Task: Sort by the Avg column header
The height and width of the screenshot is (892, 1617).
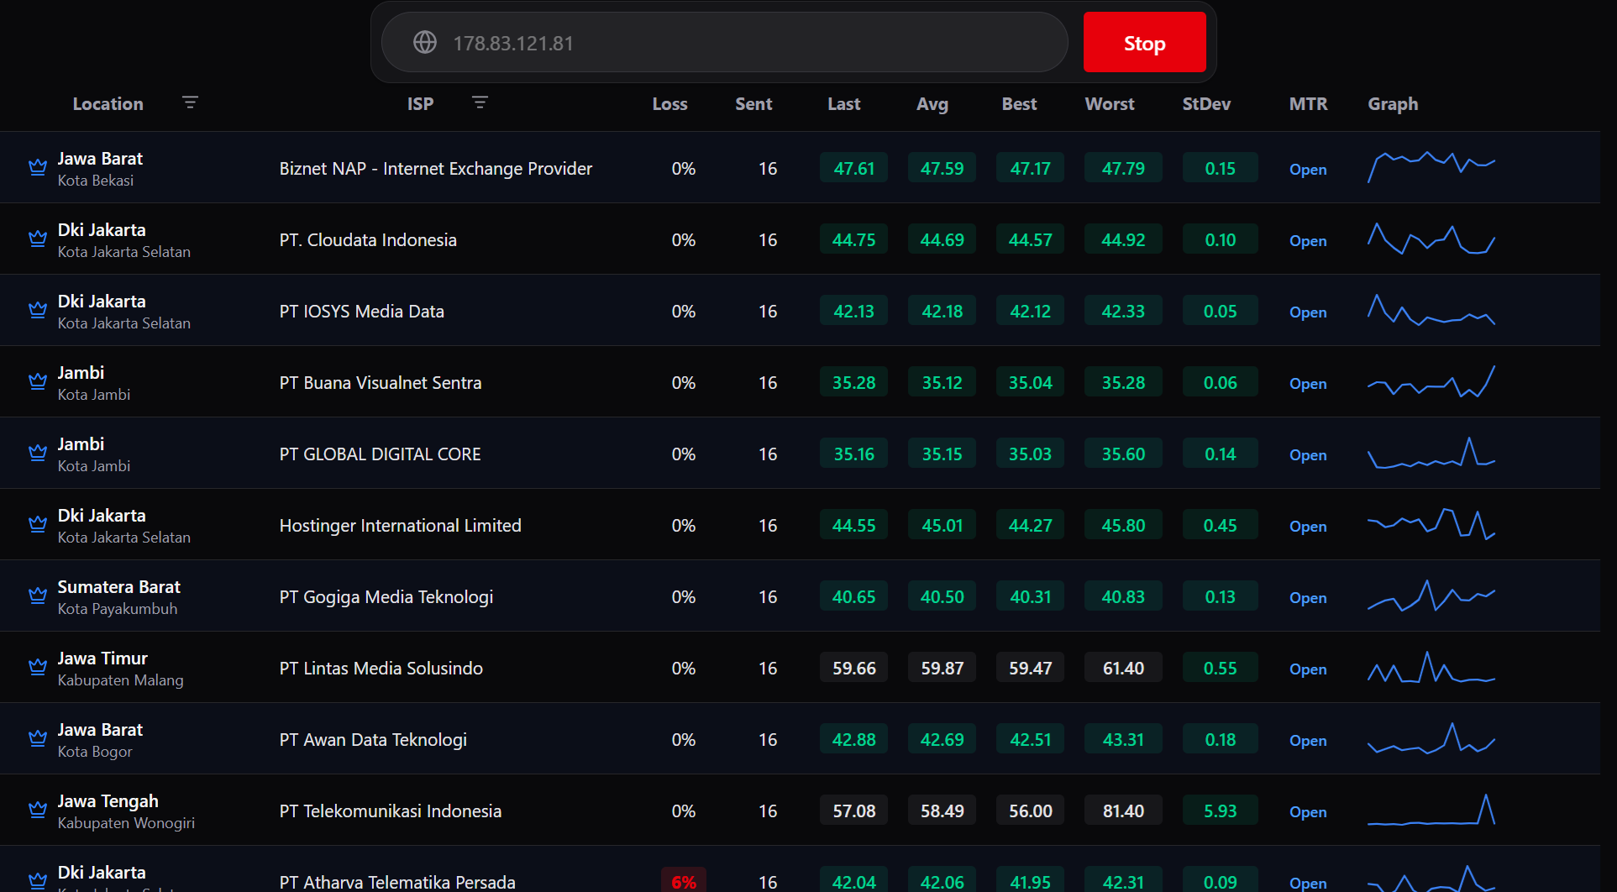Action: (x=932, y=103)
